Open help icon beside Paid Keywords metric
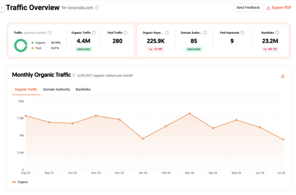Viewport: 296px width, 195px height. (242, 33)
